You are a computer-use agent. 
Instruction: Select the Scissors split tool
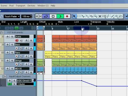click(83, 16)
